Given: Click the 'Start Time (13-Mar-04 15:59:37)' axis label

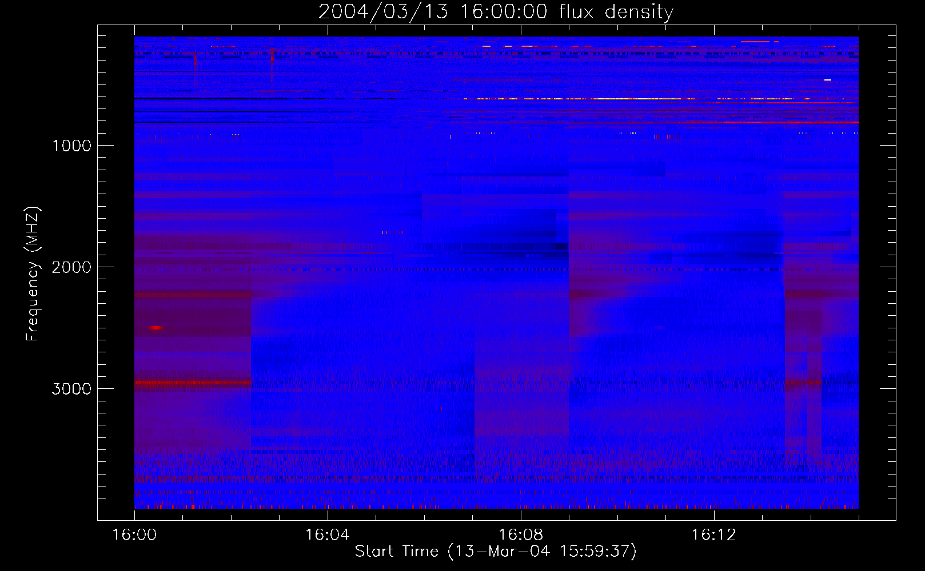Looking at the screenshot, I should pyautogui.click(x=496, y=552).
